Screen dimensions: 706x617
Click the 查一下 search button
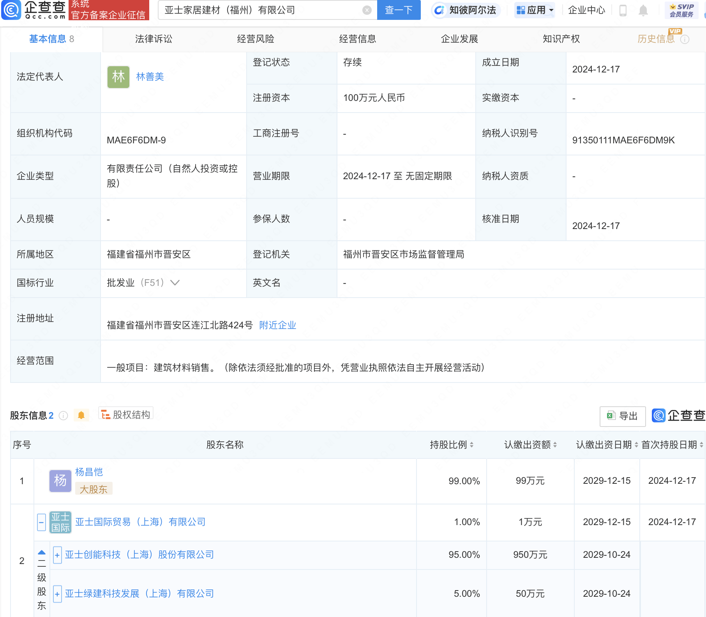pyautogui.click(x=399, y=10)
